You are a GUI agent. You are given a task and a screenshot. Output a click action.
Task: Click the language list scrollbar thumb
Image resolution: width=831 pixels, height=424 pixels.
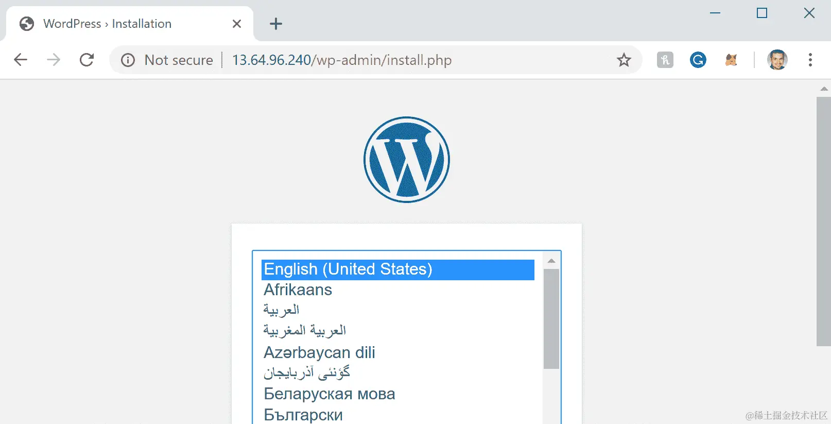click(551, 319)
